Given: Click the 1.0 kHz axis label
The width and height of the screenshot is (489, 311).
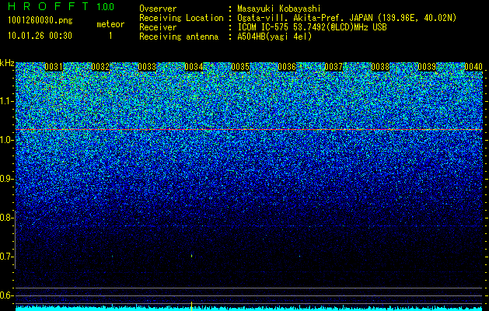Looking at the screenshot, I should click(6, 140).
